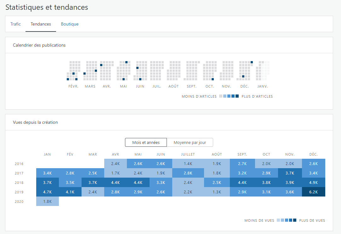341x234 pixels.
Task: Switch to the Trafic tab
Action: tap(15, 24)
